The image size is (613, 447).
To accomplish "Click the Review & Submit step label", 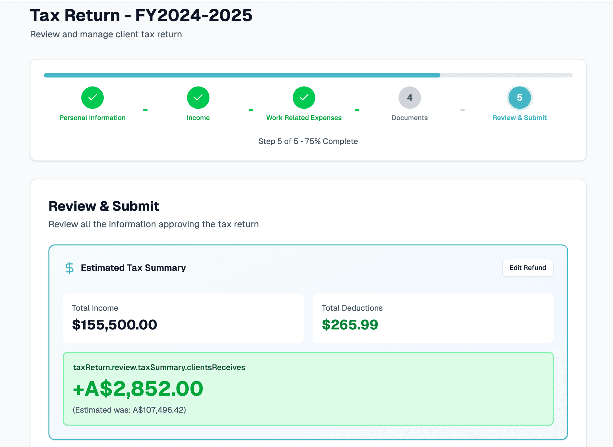I will tap(519, 117).
